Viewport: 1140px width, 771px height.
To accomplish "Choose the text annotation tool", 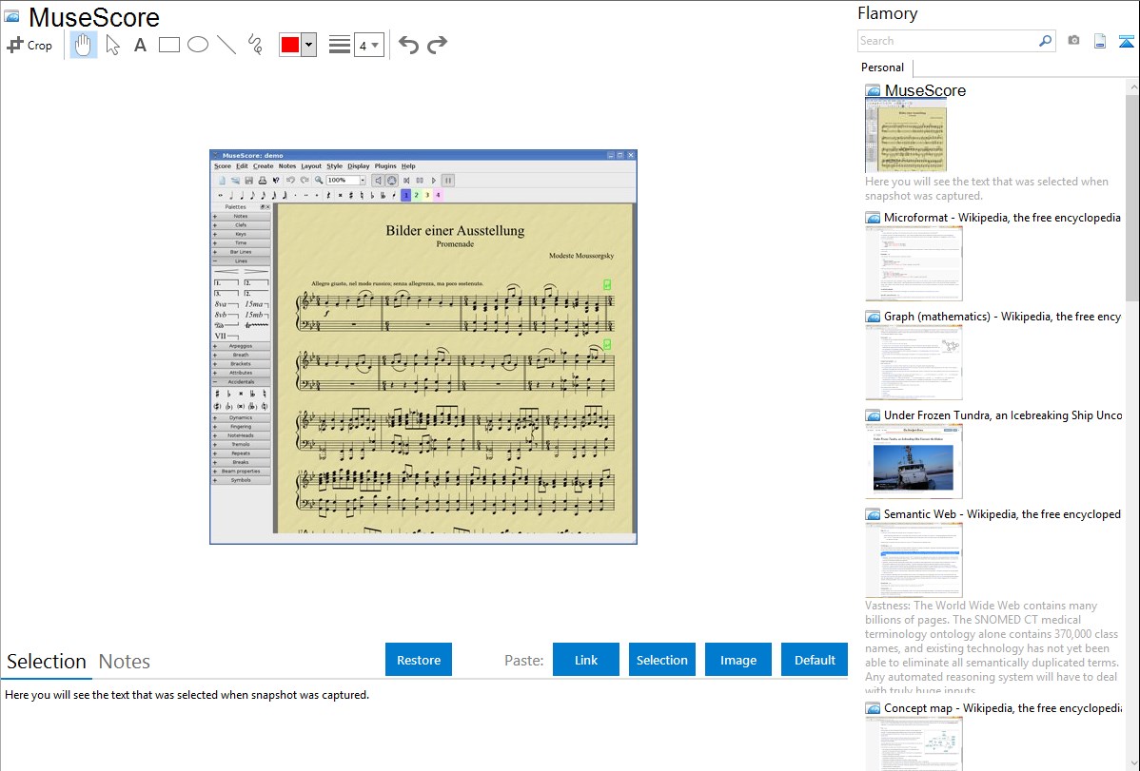I will coord(140,45).
